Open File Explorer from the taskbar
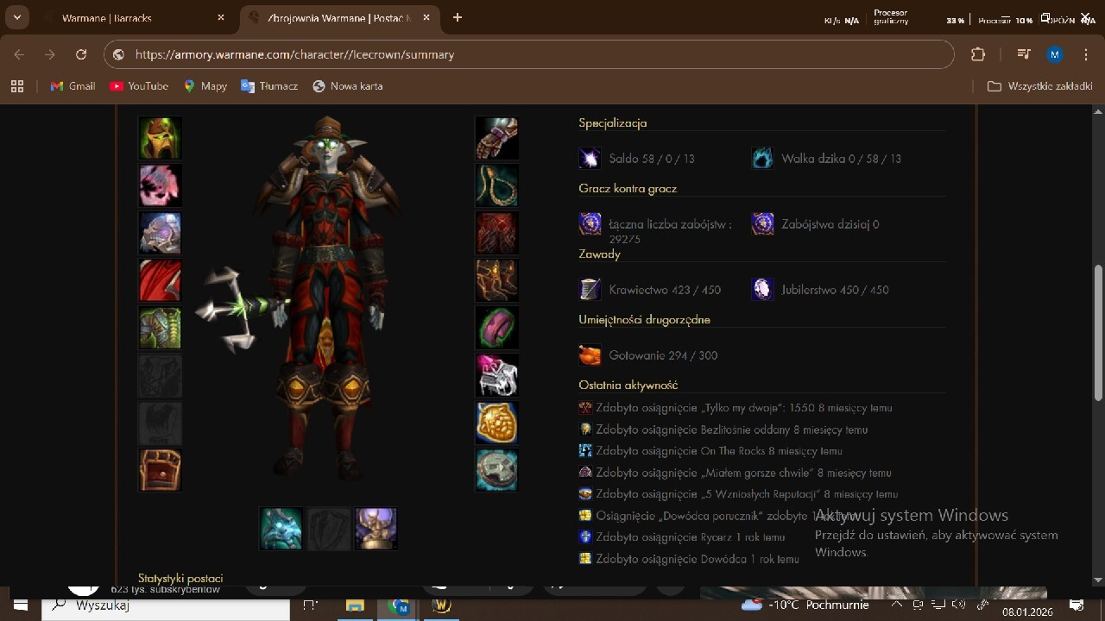Viewport: 1105px width, 621px height. click(355, 605)
